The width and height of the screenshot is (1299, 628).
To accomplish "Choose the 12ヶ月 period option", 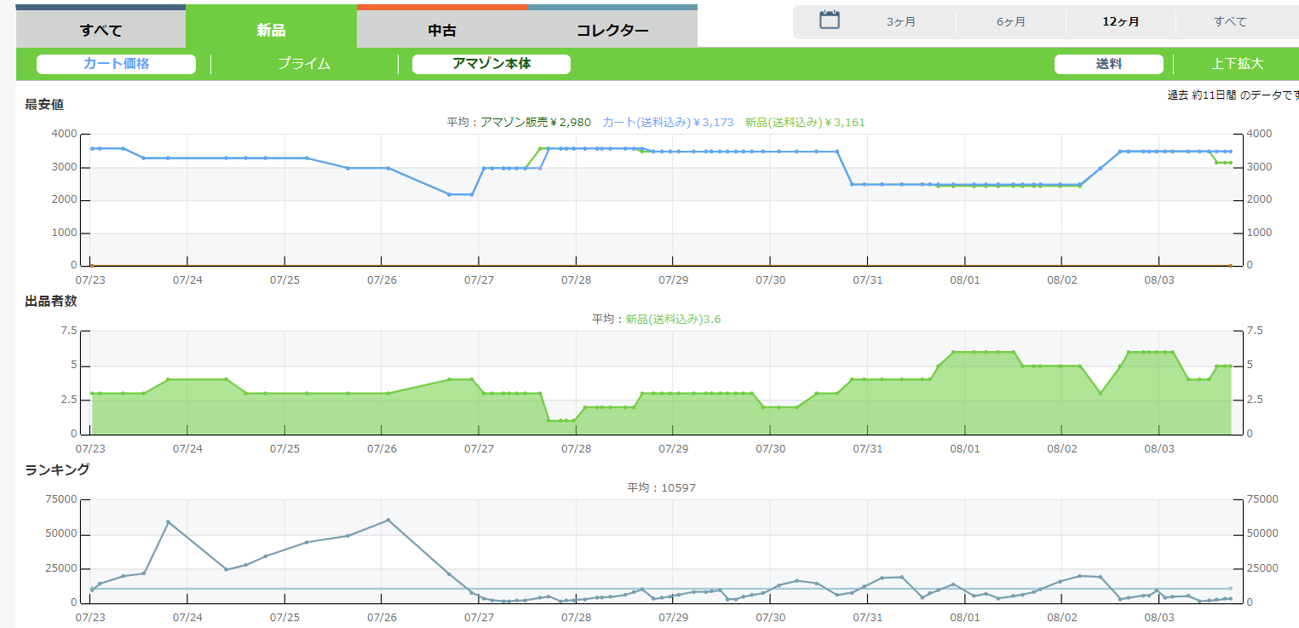I will (x=1120, y=22).
